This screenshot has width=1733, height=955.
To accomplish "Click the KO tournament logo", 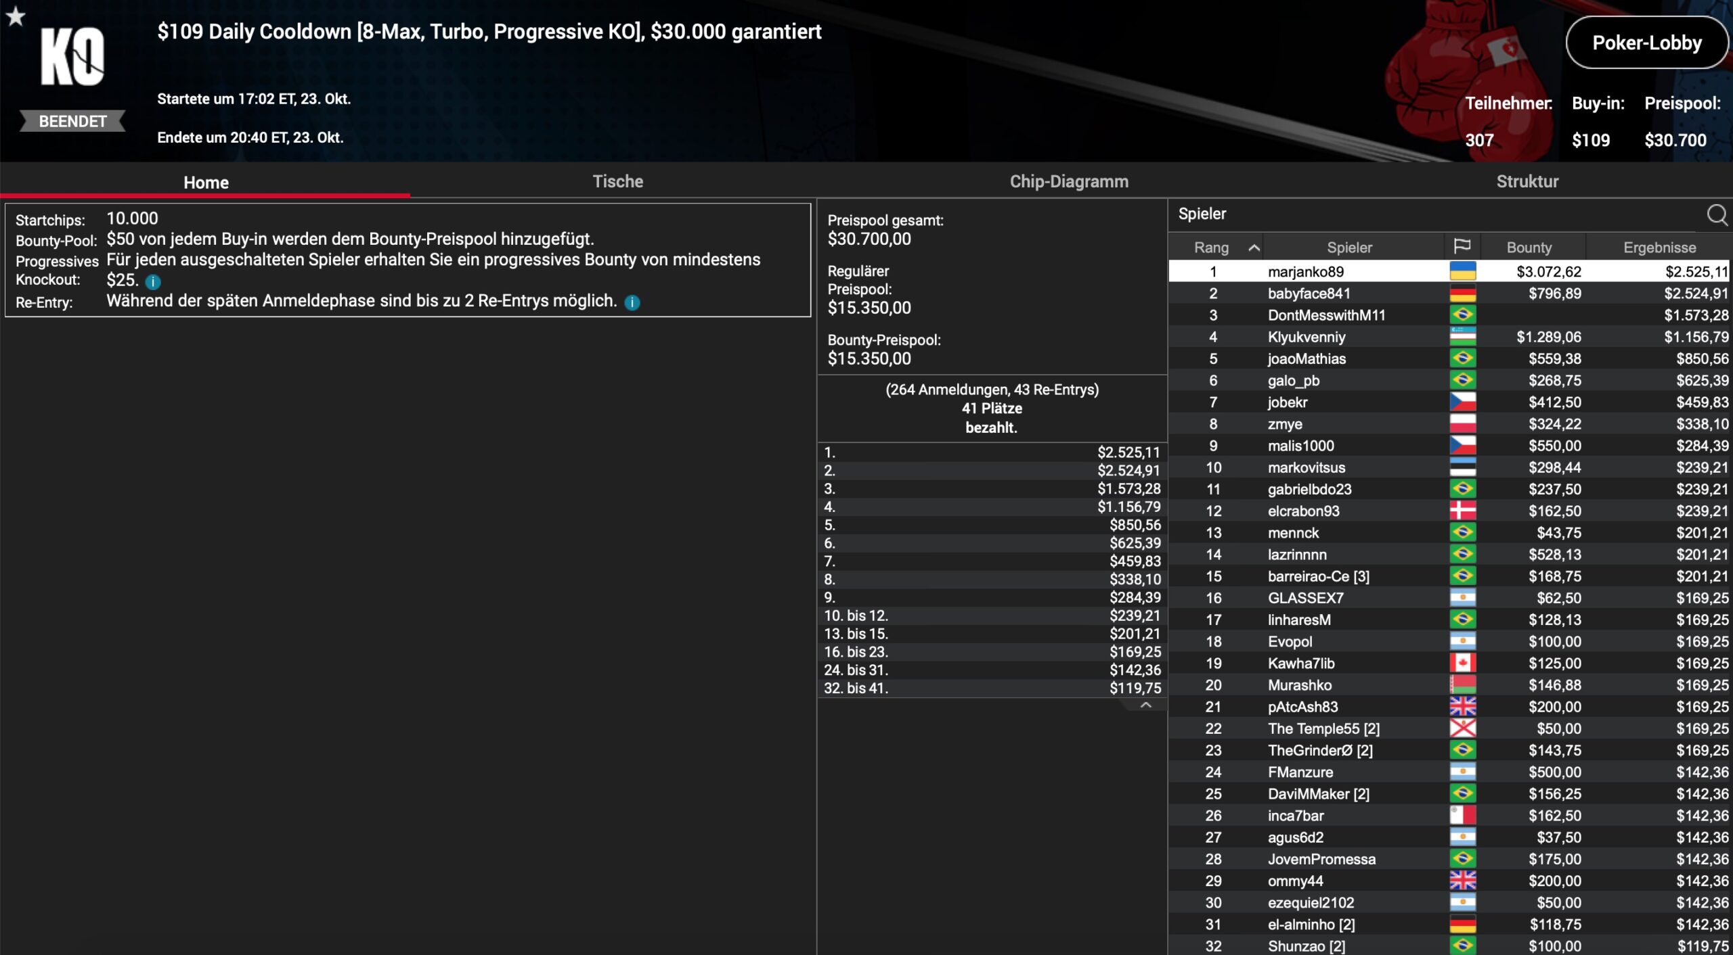I will (72, 57).
